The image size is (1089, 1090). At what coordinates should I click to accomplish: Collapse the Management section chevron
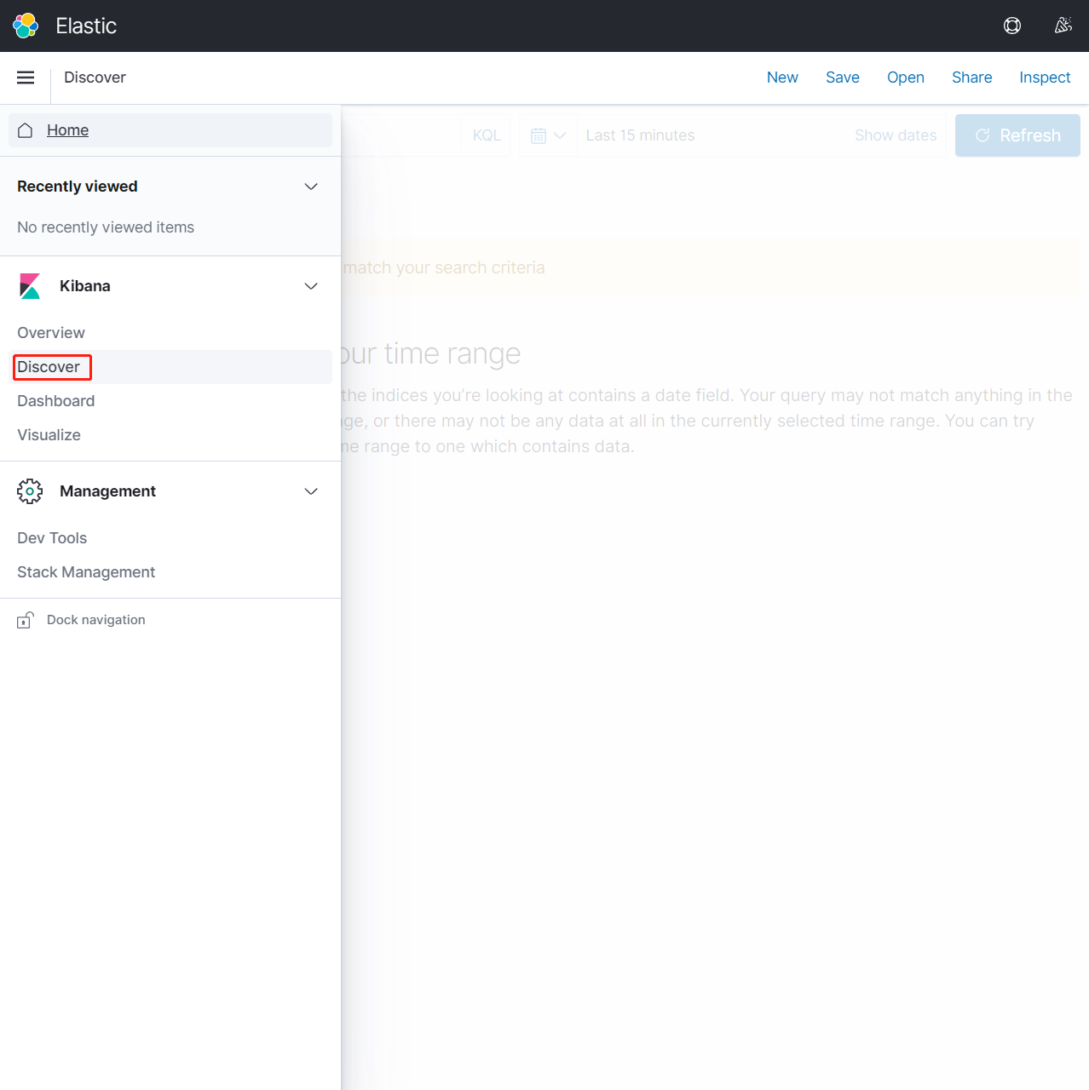point(311,491)
